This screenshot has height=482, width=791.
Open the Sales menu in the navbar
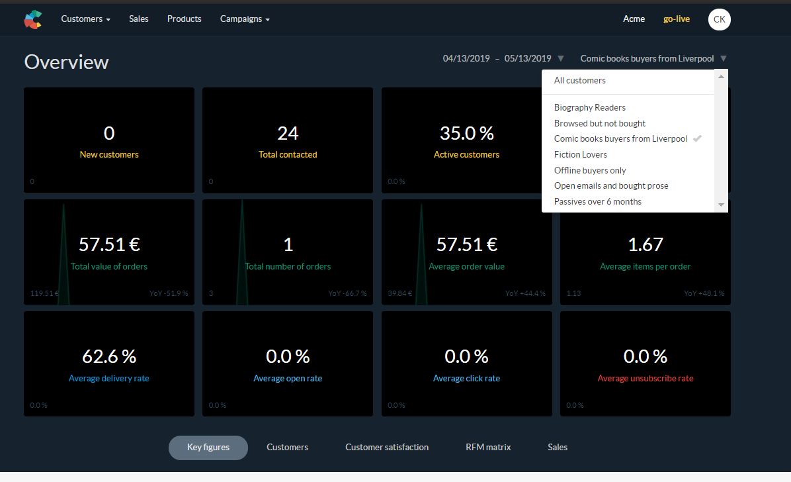coord(139,19)
